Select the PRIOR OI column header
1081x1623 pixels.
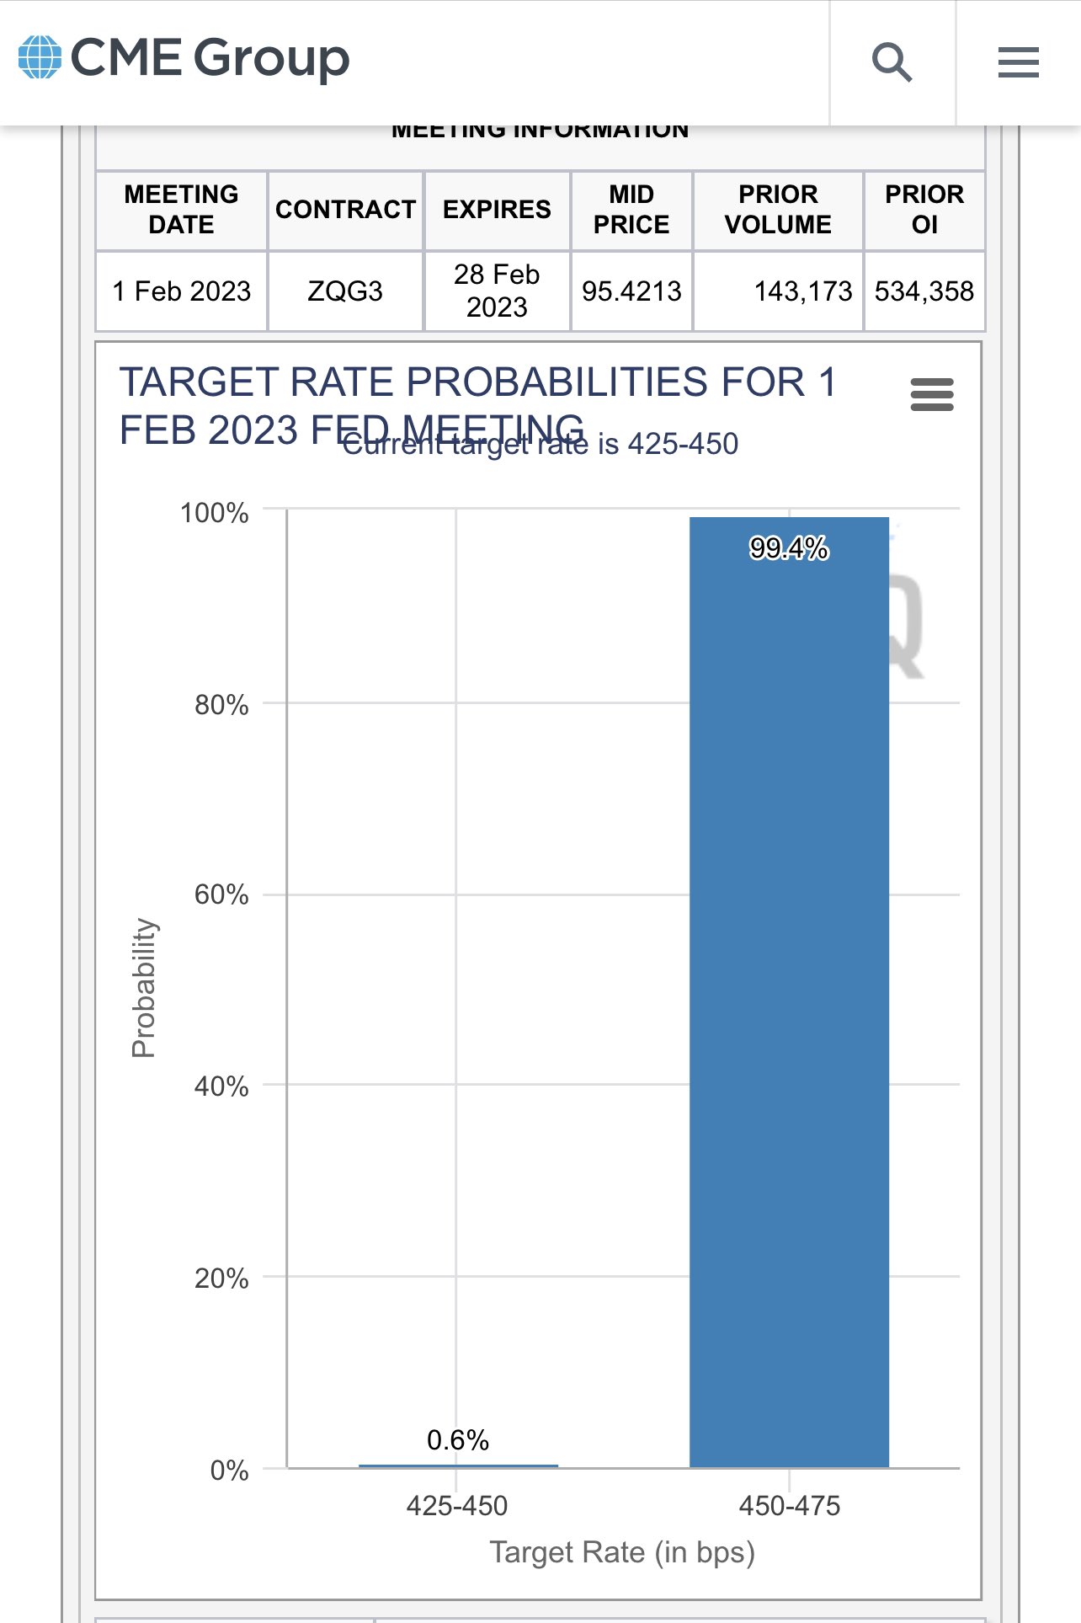coord(924,210)
